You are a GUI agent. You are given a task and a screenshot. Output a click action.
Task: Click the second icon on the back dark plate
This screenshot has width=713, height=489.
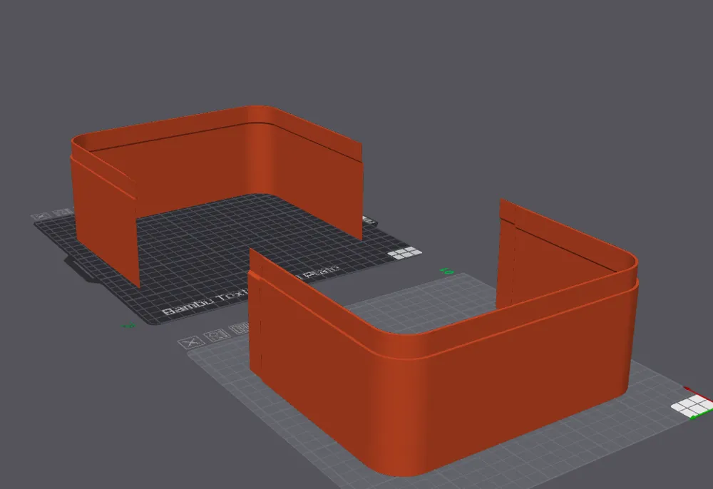tap(61, 212)
